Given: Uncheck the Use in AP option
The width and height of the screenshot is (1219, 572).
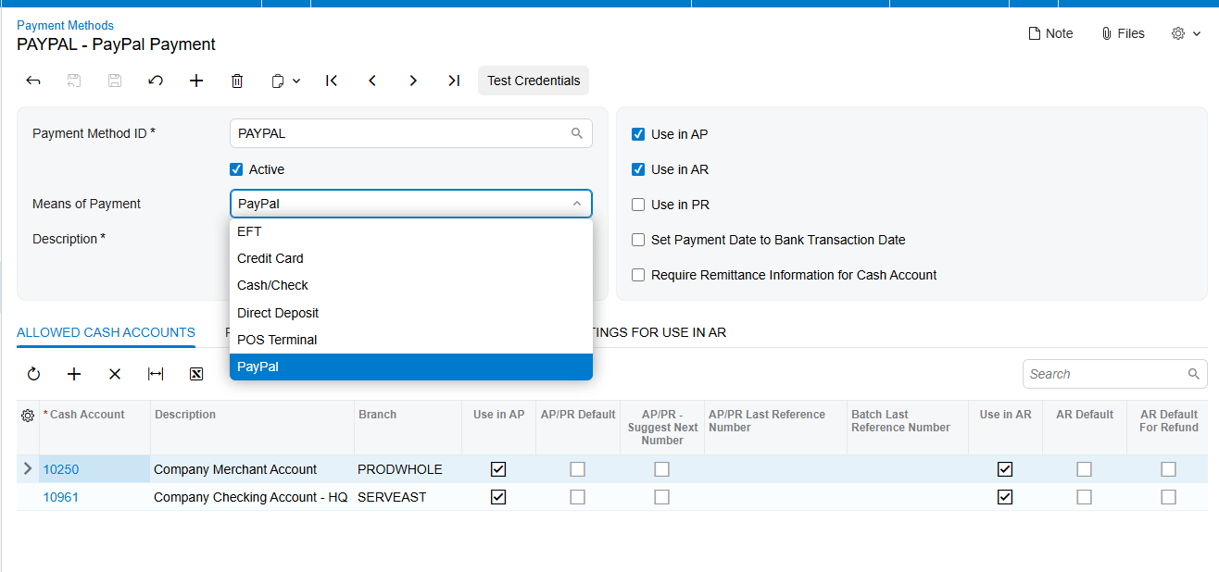Looking at the screenshot, I should click(638, 134).
